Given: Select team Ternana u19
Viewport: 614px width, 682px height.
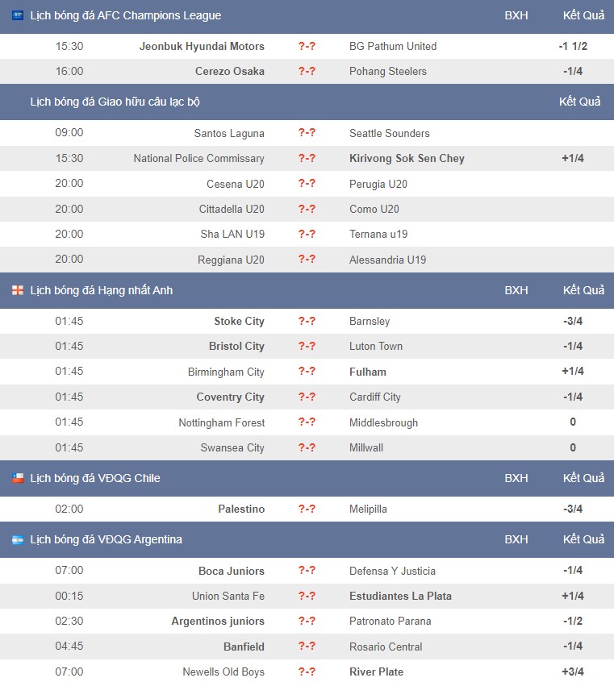Looking at the screenshot, I should 378,234.
